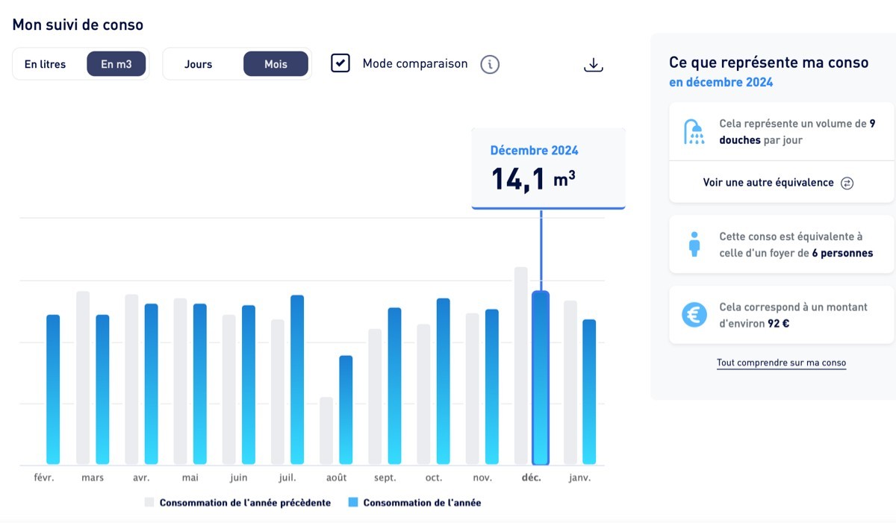
Task: Click the highlighted December blue bar
Action: (x=541, y=378)
